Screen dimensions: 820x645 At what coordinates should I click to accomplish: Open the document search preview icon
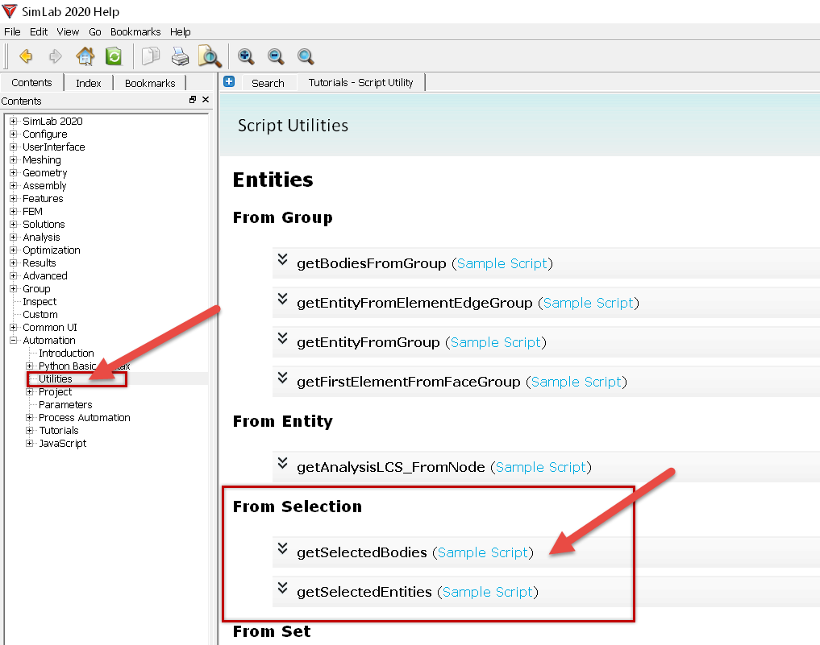(x=209, y=56)
